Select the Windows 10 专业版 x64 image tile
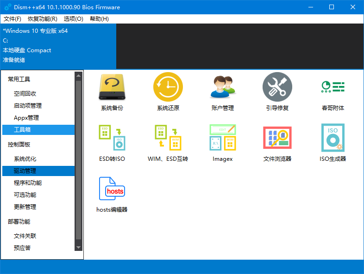The width and height of the screenshot is (364, 274). 58,45
